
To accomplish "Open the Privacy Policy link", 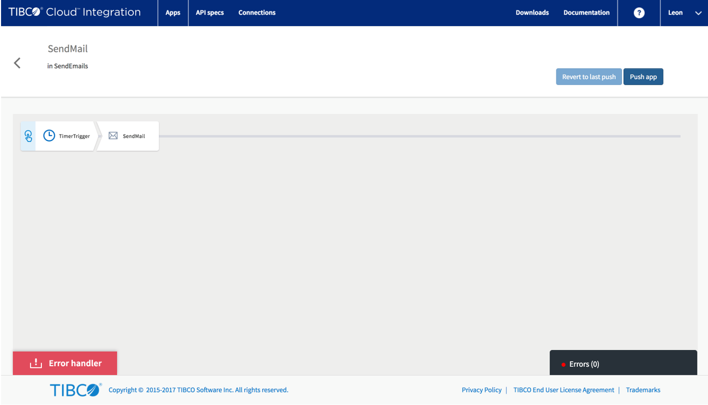I will pos(481,390).
